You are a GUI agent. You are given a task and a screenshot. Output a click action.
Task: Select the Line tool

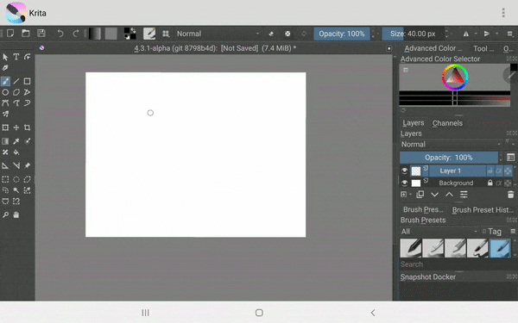(x=16, y=81)
